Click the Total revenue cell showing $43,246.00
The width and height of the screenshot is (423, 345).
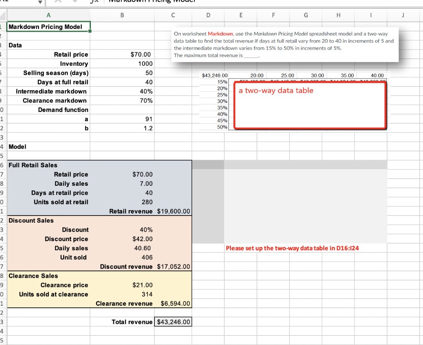pyautogui.click(x=173, y=322)
